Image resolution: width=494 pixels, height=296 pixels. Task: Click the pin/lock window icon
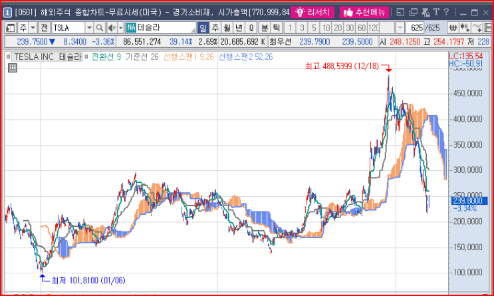[426, 12]
